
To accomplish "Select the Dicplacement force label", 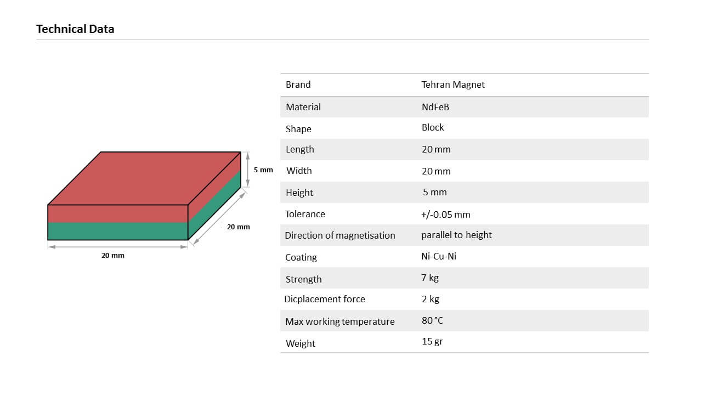I will point(325,299).
